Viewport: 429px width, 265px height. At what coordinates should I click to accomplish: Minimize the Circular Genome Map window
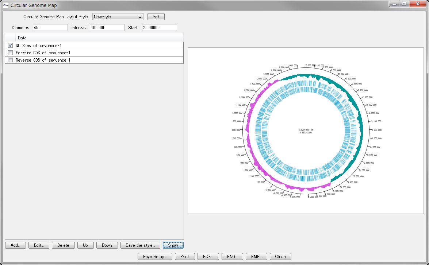point(394,4)
